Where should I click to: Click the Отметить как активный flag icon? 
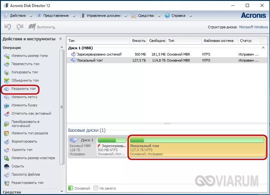coord(7,114)
